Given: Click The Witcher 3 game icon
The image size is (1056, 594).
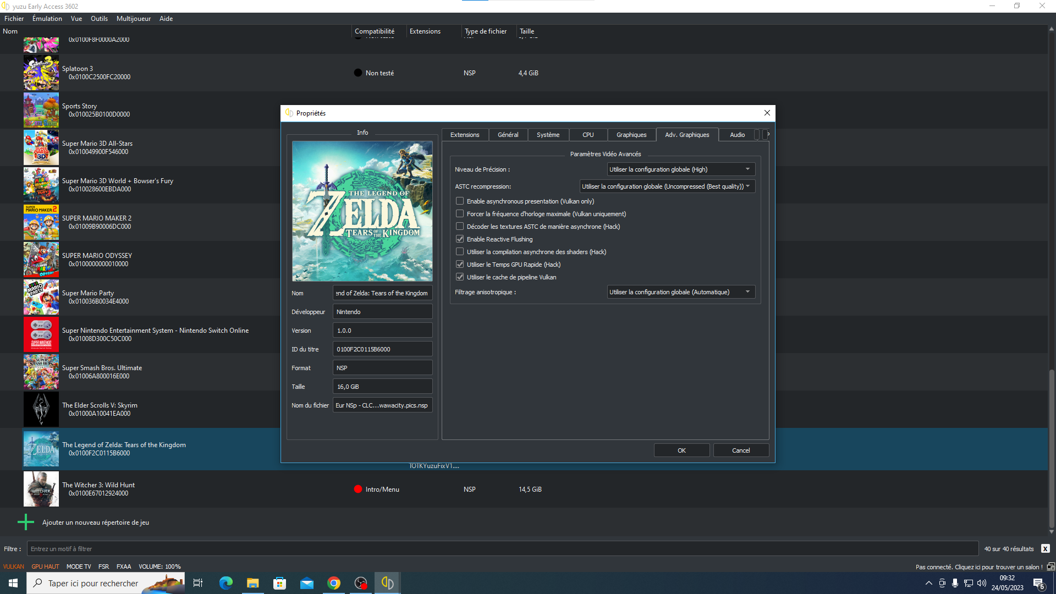Looking at the screenshot, I should (41, 489).
